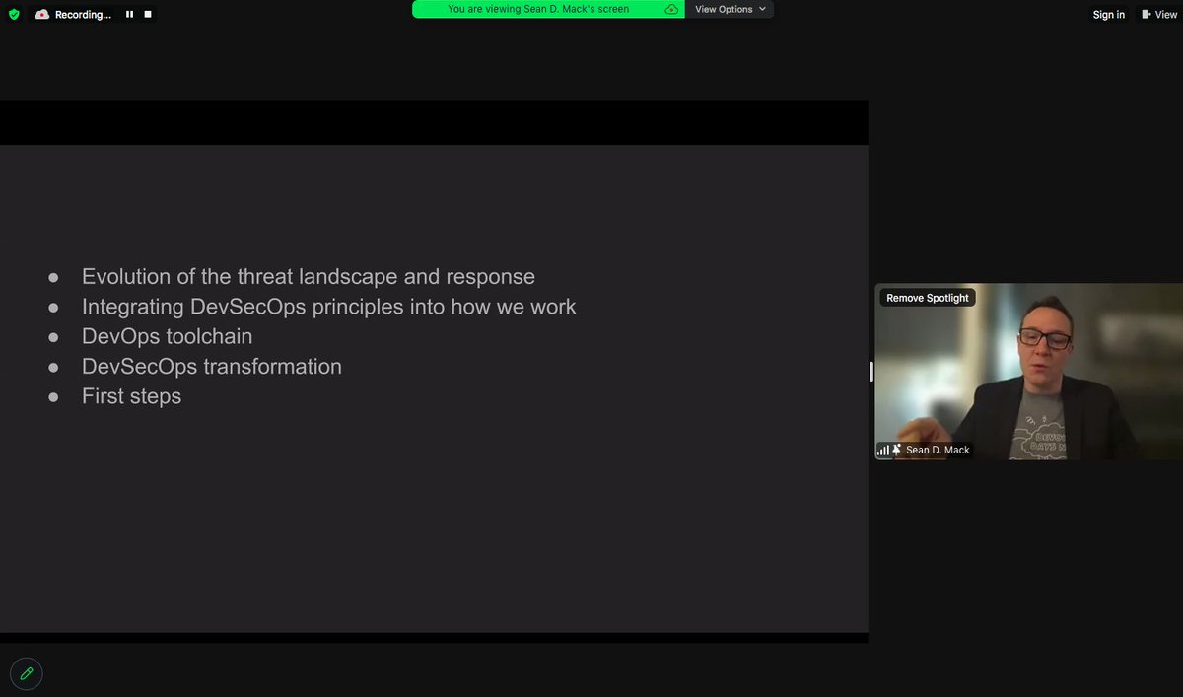Click the red cloud recording icon
Screen dimensions: 1183x697
point(42,15)
